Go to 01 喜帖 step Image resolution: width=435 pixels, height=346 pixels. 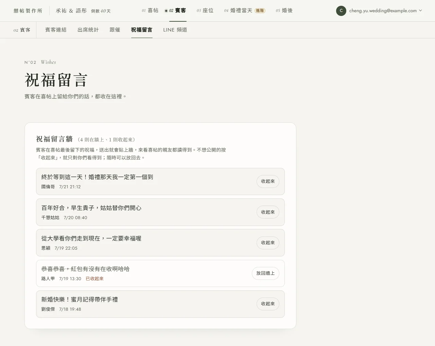point(150,11)
